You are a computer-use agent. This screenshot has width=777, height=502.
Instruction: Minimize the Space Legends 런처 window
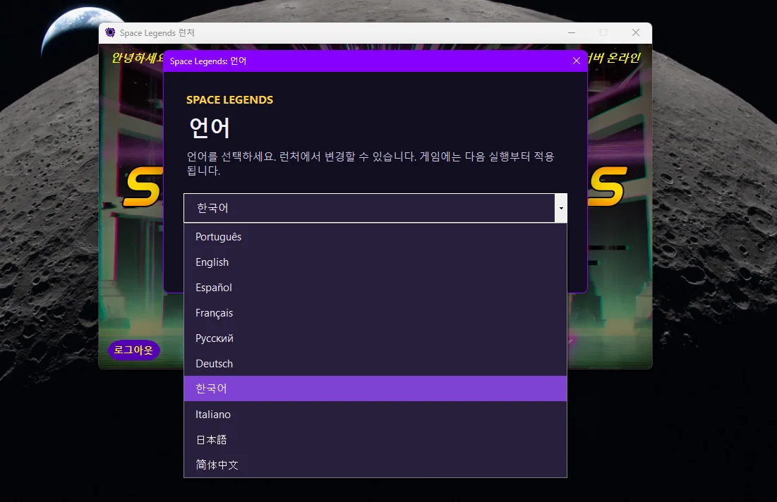pos(572,32)
